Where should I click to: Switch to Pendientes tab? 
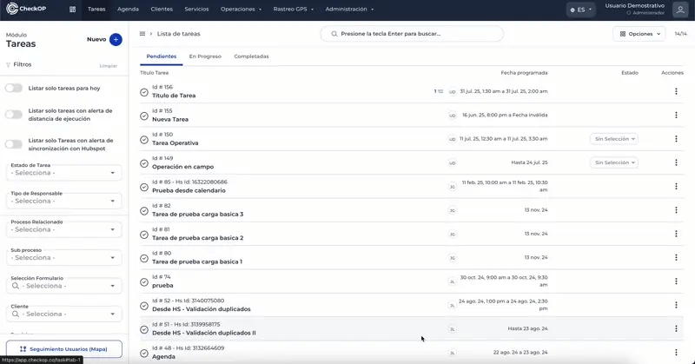162,56
